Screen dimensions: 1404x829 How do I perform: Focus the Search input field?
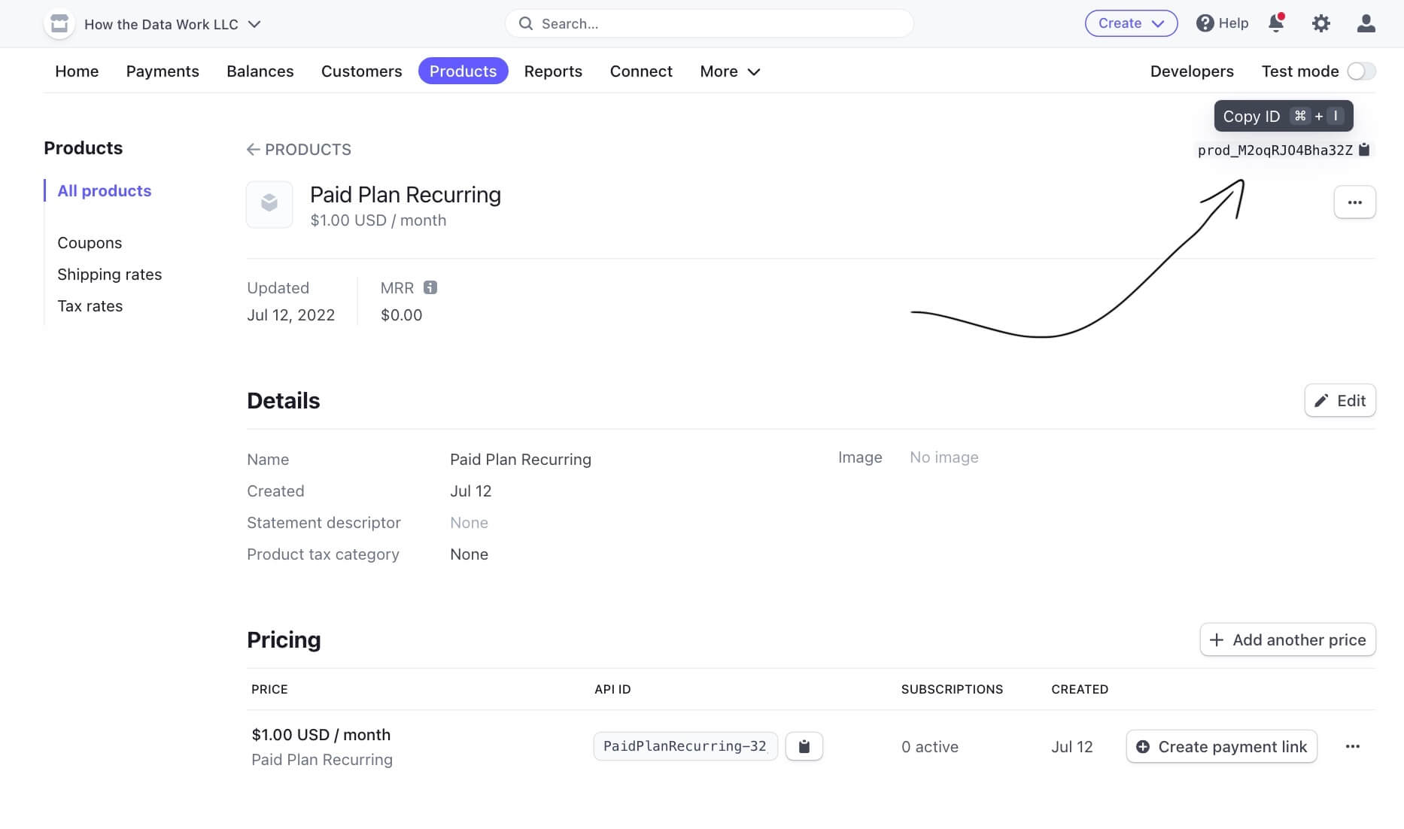tap(709, 23)
